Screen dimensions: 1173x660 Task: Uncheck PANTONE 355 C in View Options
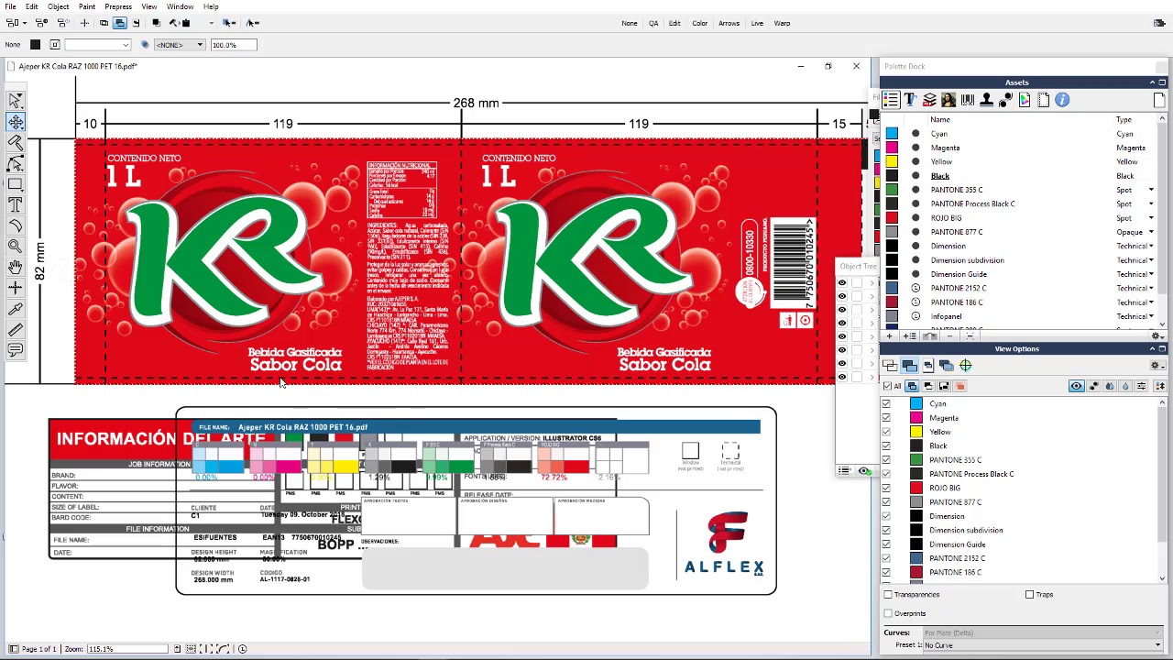click(x=886, y=460)
